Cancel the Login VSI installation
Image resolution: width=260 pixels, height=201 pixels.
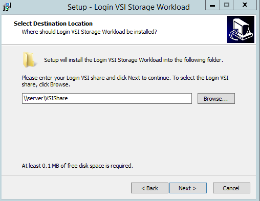(x=231, y=188)
